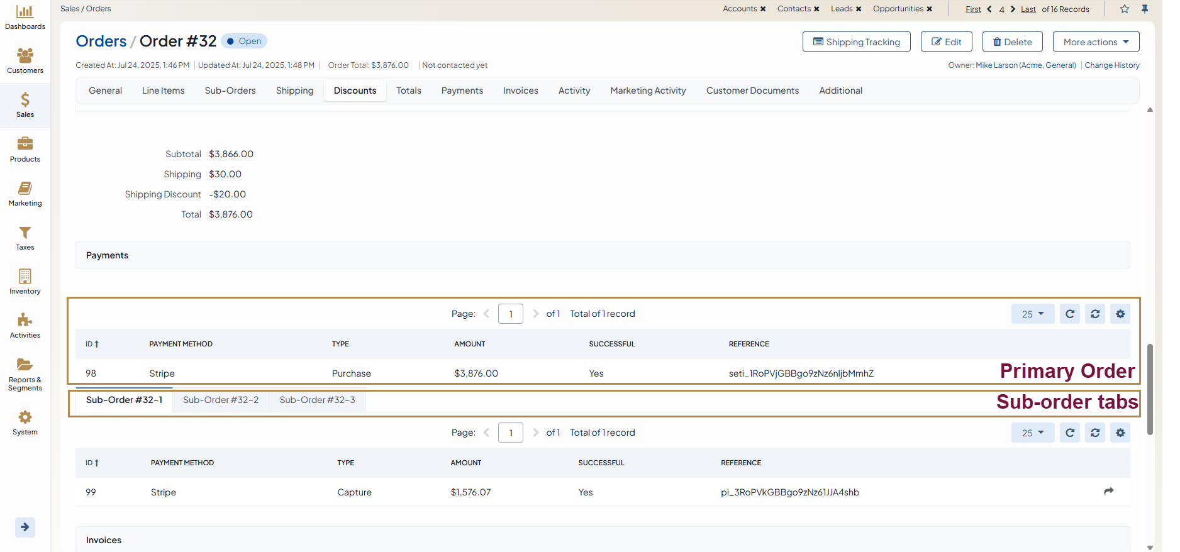The height and width of the screenshot is (552, 1180).
Task: Open sub-order payments page size dropdown
Action: pyautogui.click(x=1032, y=433)
